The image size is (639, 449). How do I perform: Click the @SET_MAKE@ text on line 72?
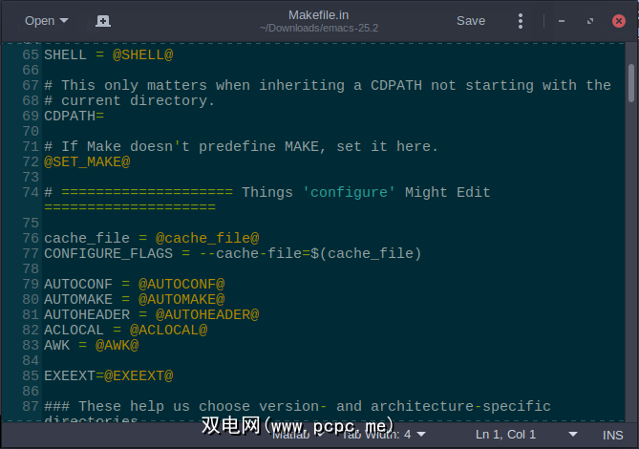point(87,161)
